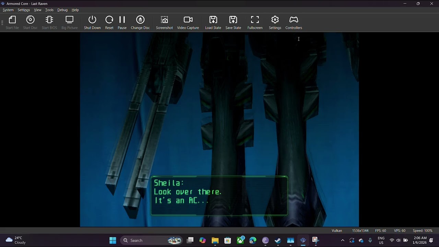Click the Wi-Fi network tray icon
The image size is (439, 247).
point(392,240)
